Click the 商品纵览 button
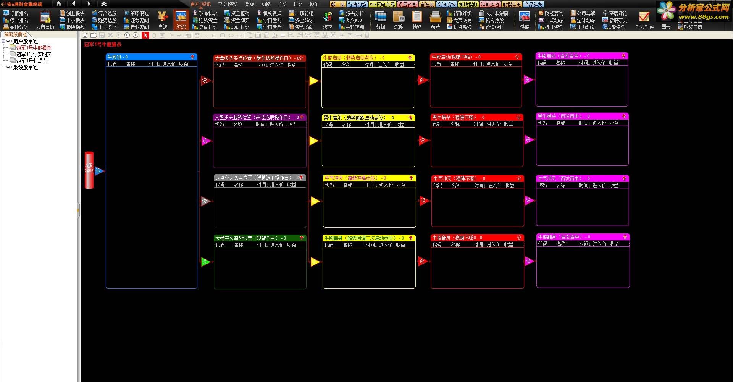Image resolution: width=733 pixels, height=382 pixels. (x=533, y=5)
